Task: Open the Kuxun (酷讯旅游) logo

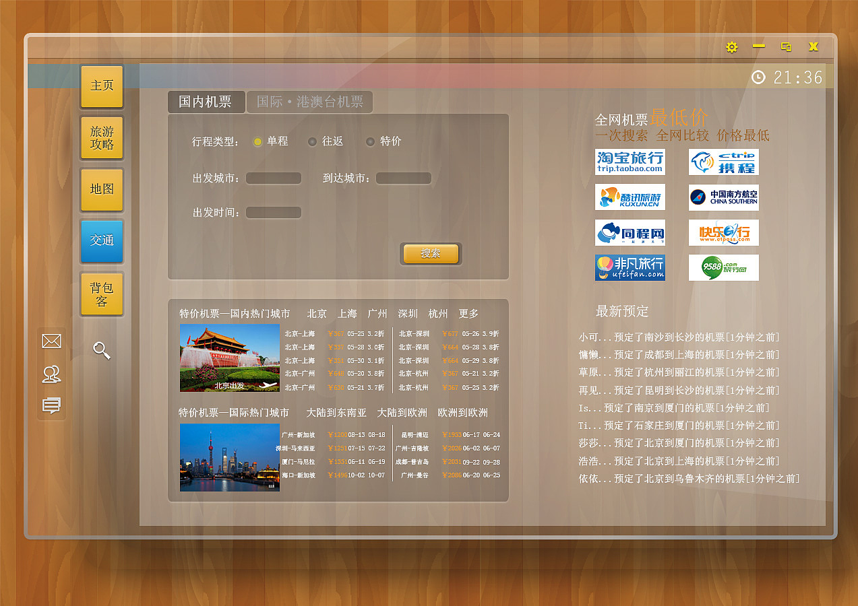Action: [x=630, y=197]
